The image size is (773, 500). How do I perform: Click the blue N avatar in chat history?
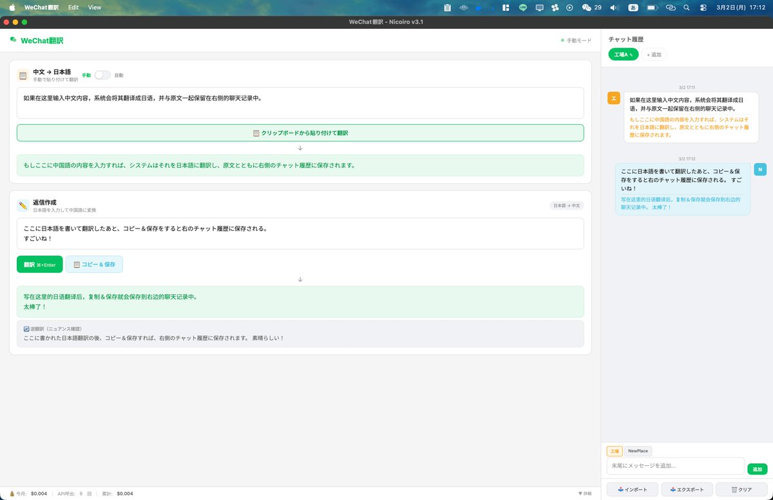(760, 169)
